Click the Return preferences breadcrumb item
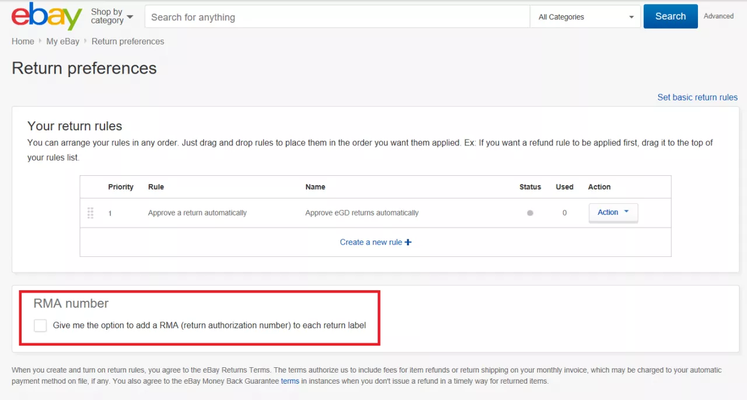 coord(128,41)
